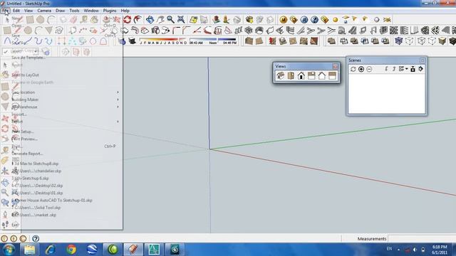Click the Measurements input box
456x256 pixels.
(x=422, y=239)
